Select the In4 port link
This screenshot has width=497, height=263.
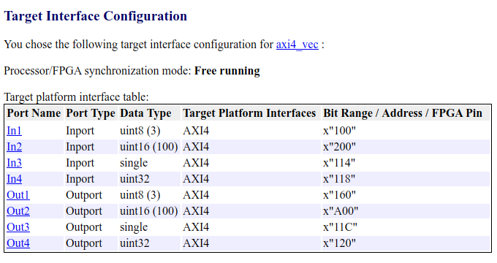pyautogui.click(x=15, y=179)
